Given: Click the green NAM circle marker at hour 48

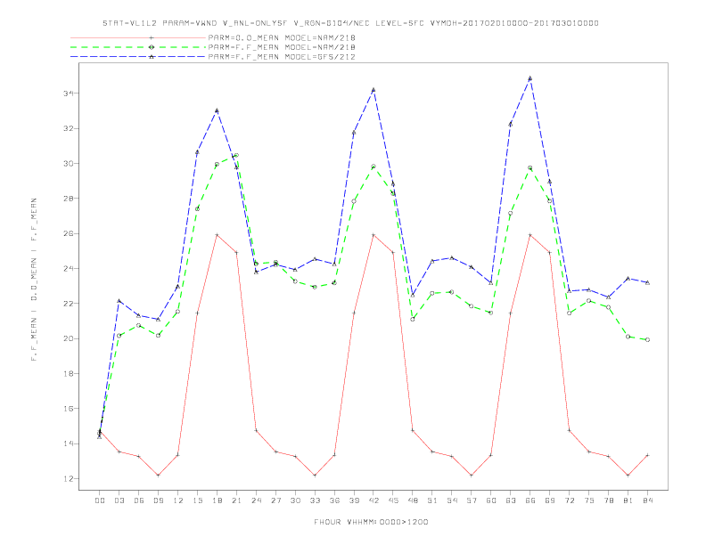Looking at the screenshot, I should point(413,320).
